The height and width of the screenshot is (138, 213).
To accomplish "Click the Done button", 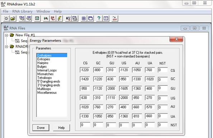I will 41,128.
